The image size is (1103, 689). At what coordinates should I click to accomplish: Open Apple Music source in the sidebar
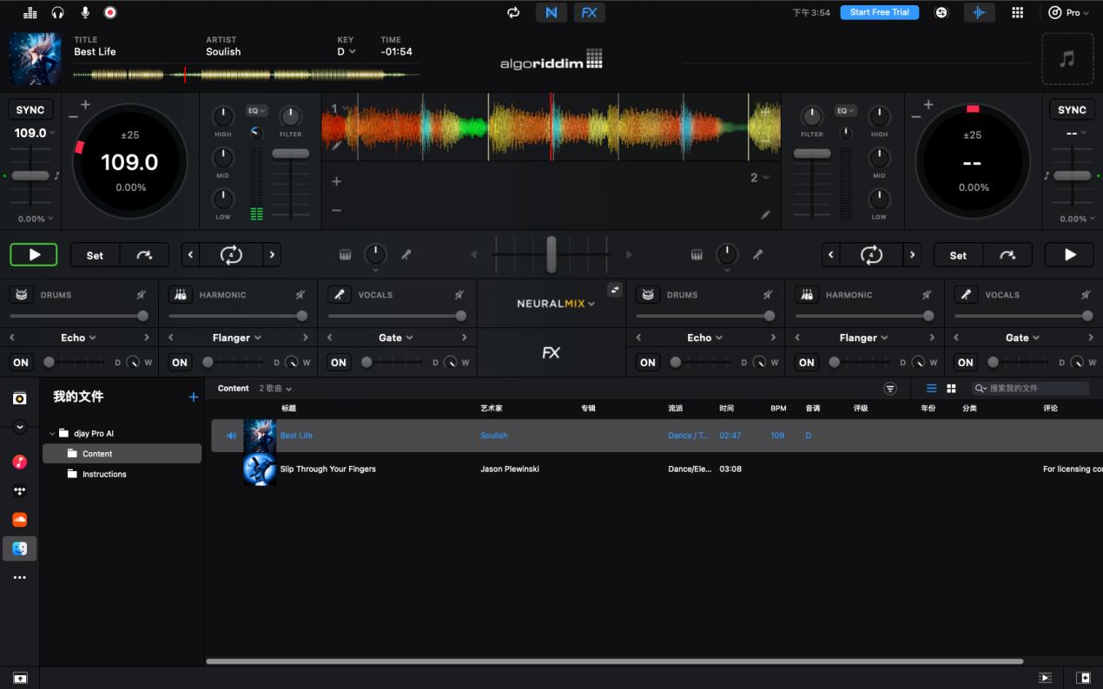(19, 462)
